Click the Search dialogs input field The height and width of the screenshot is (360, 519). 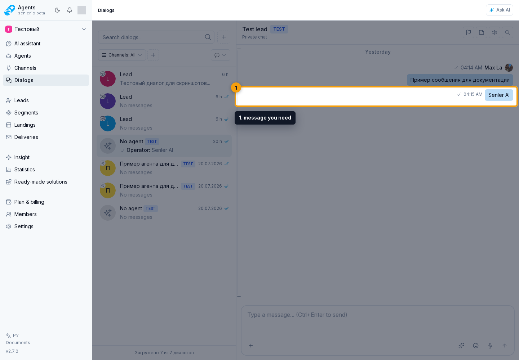156,37
